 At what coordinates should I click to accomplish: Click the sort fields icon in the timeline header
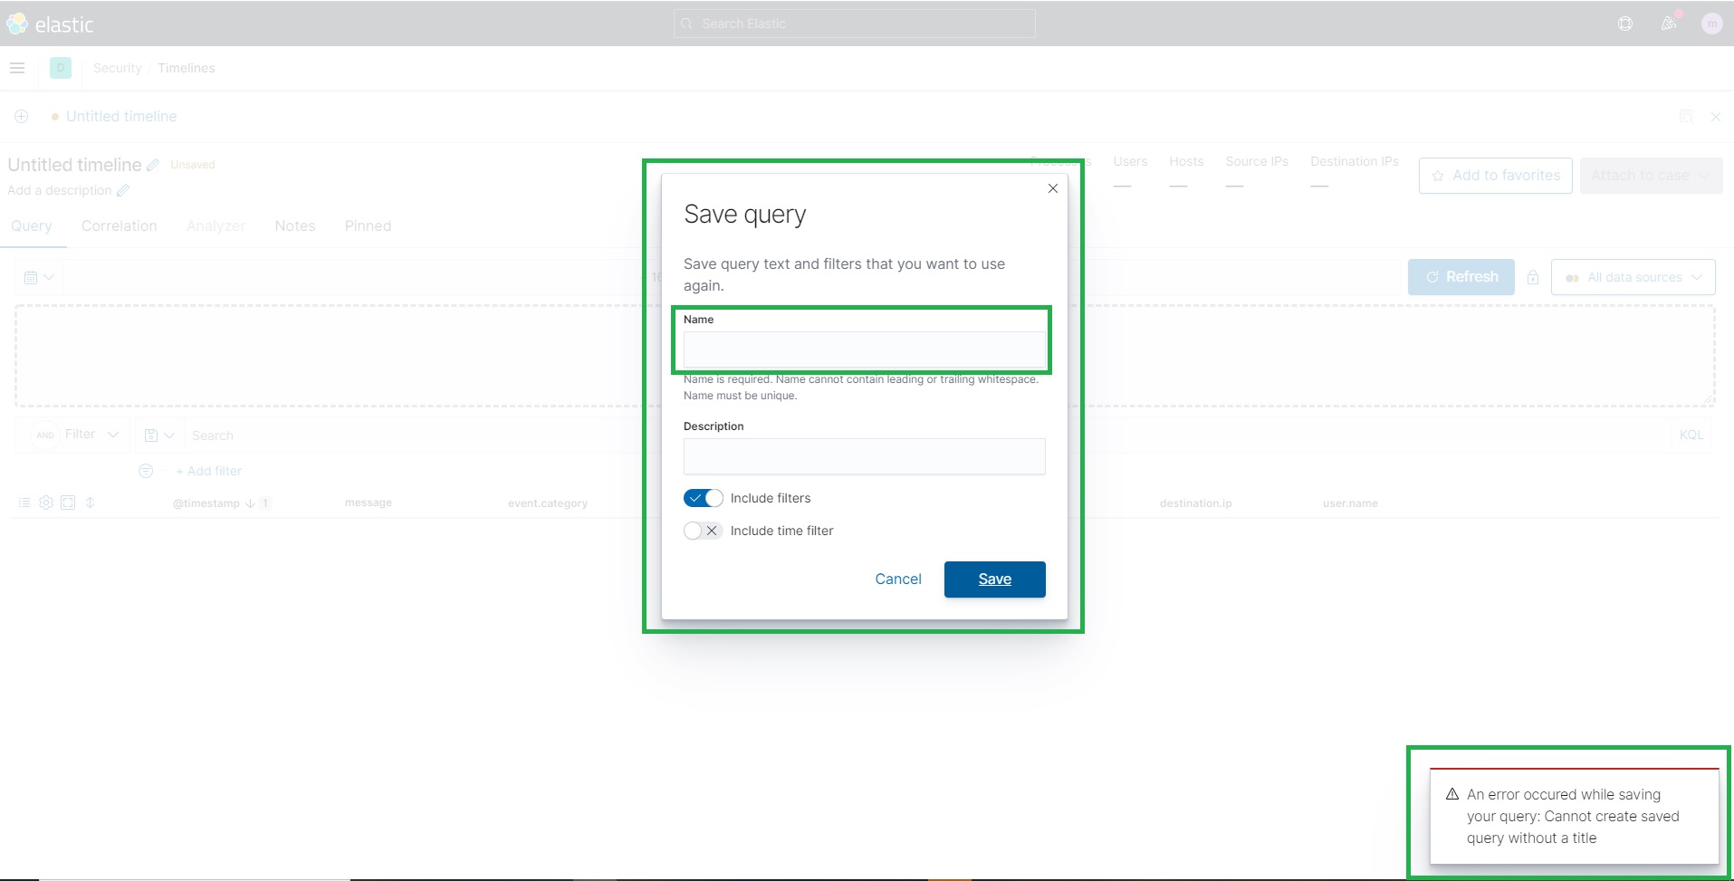[x=90, y=503]
